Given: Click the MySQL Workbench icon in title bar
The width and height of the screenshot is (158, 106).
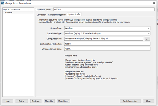Looking at the screenshot, I should point(3,3).
